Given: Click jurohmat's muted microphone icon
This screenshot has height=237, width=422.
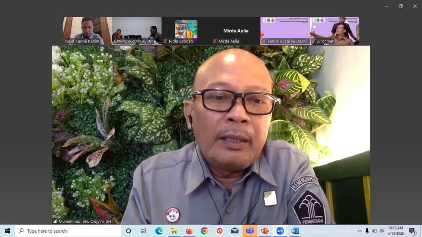Looking at the screenshot, I should 313,41.
